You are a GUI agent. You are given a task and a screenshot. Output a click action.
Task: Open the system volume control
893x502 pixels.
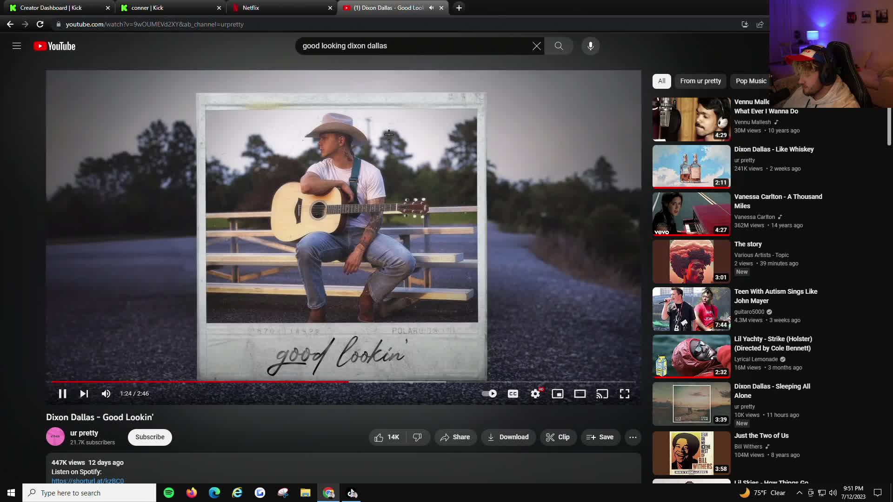click(833, 493)
